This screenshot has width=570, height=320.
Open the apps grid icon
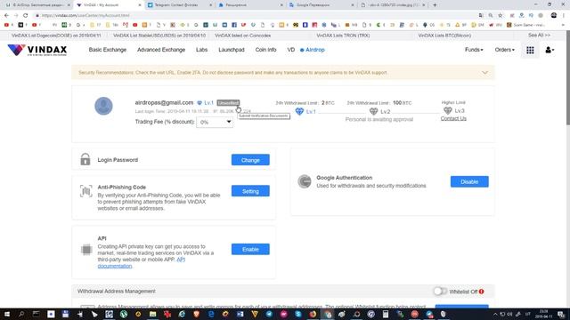point(530,50)
